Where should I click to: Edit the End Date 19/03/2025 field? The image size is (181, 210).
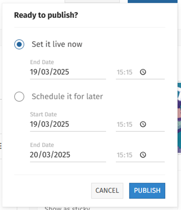click(68, 72)
